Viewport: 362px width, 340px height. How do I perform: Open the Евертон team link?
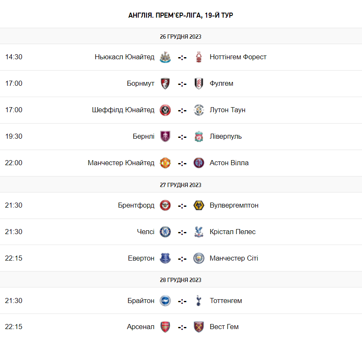(x=141, y=258)
